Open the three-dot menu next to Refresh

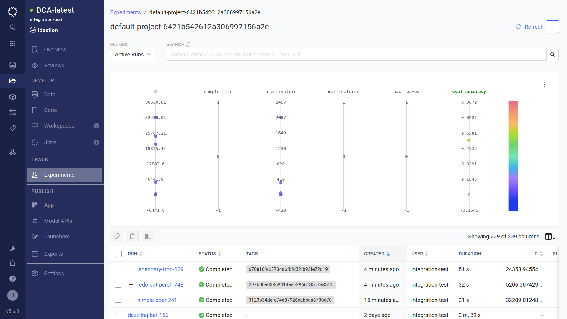[x=553, y=27]
